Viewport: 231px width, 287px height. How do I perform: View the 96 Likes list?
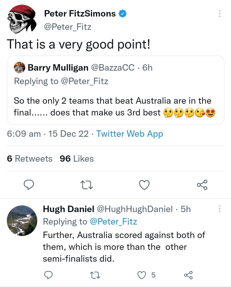(x=77, y=158)
